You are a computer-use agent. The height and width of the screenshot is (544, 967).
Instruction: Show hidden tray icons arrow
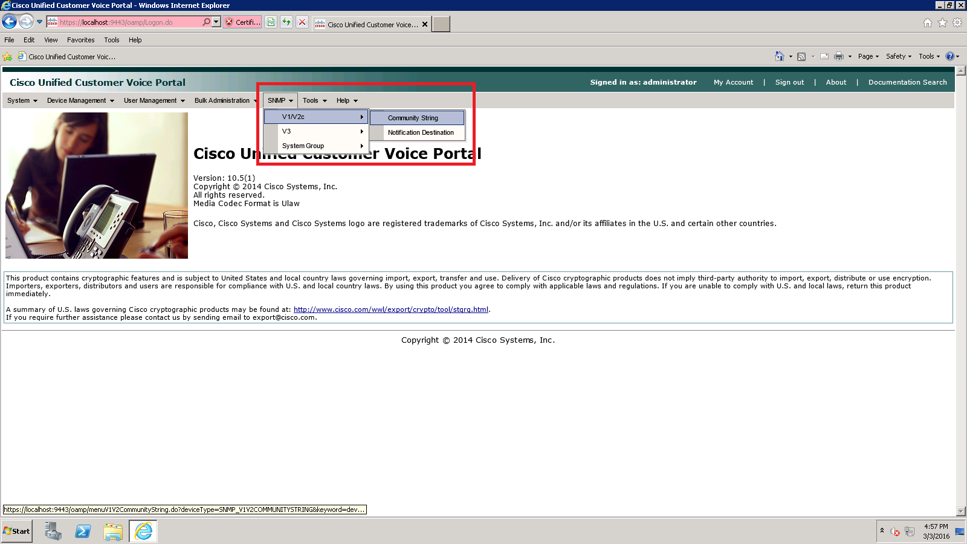point(882,531)
